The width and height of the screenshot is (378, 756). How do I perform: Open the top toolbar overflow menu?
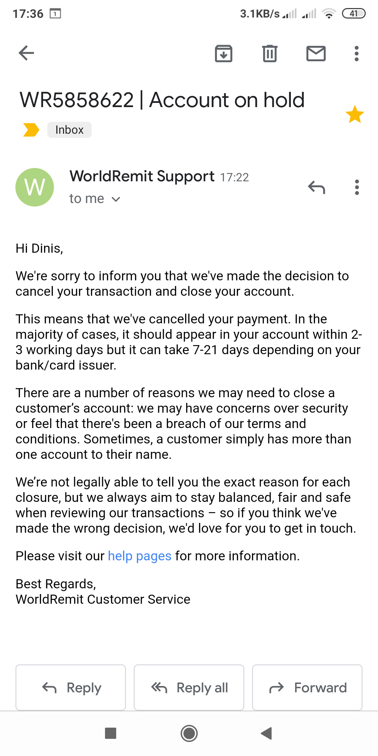point(356,54)
